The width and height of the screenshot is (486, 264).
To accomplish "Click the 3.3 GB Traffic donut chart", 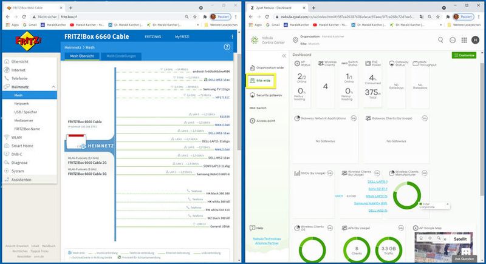I will (388, 250).
